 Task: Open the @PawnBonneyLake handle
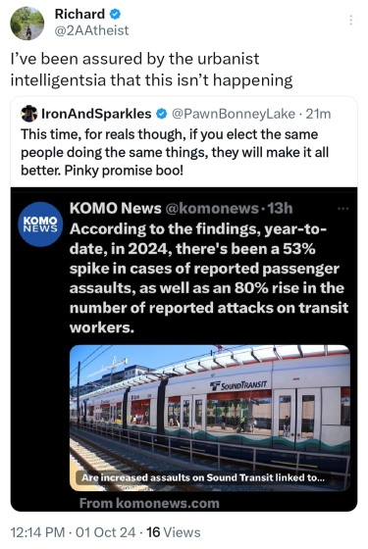pos(234,114)
